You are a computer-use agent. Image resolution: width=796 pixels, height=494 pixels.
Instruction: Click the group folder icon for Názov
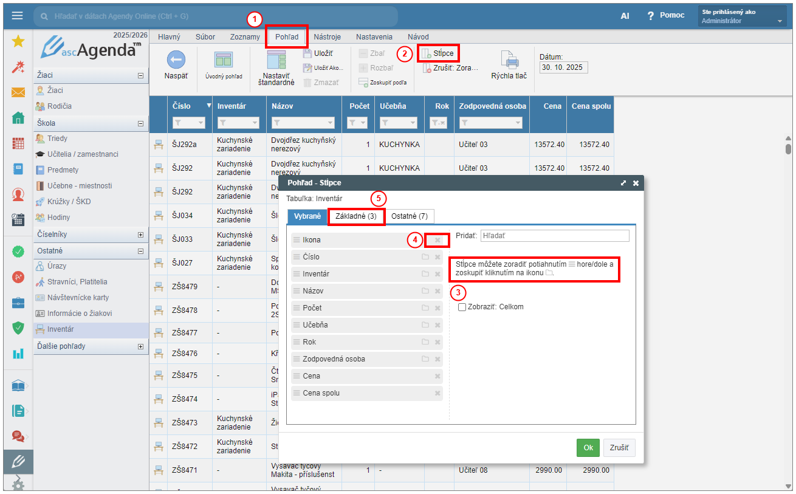tap(425, 291)
